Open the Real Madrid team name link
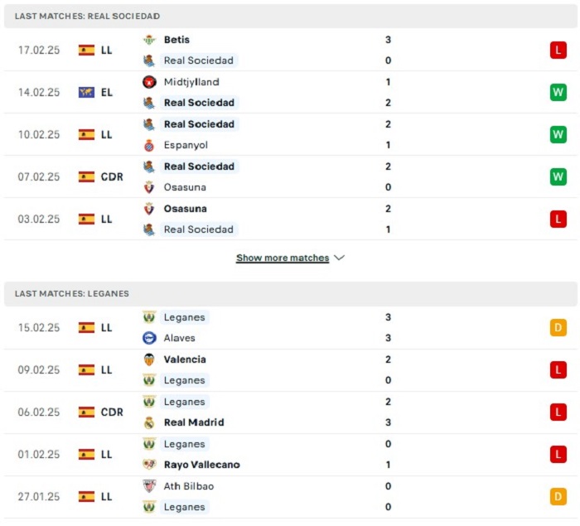 [194, 422]
